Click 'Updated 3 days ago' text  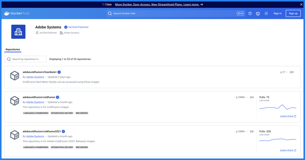(59, 77)
